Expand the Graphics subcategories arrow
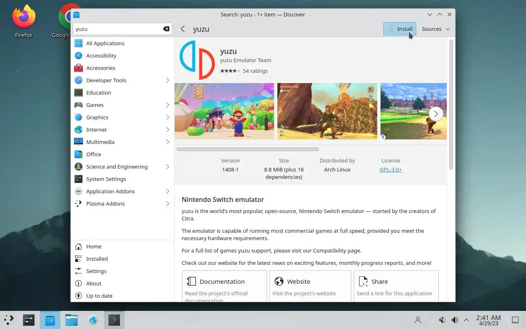The width and height of the screenshot is (526, 329). click(x=168, y=117)
